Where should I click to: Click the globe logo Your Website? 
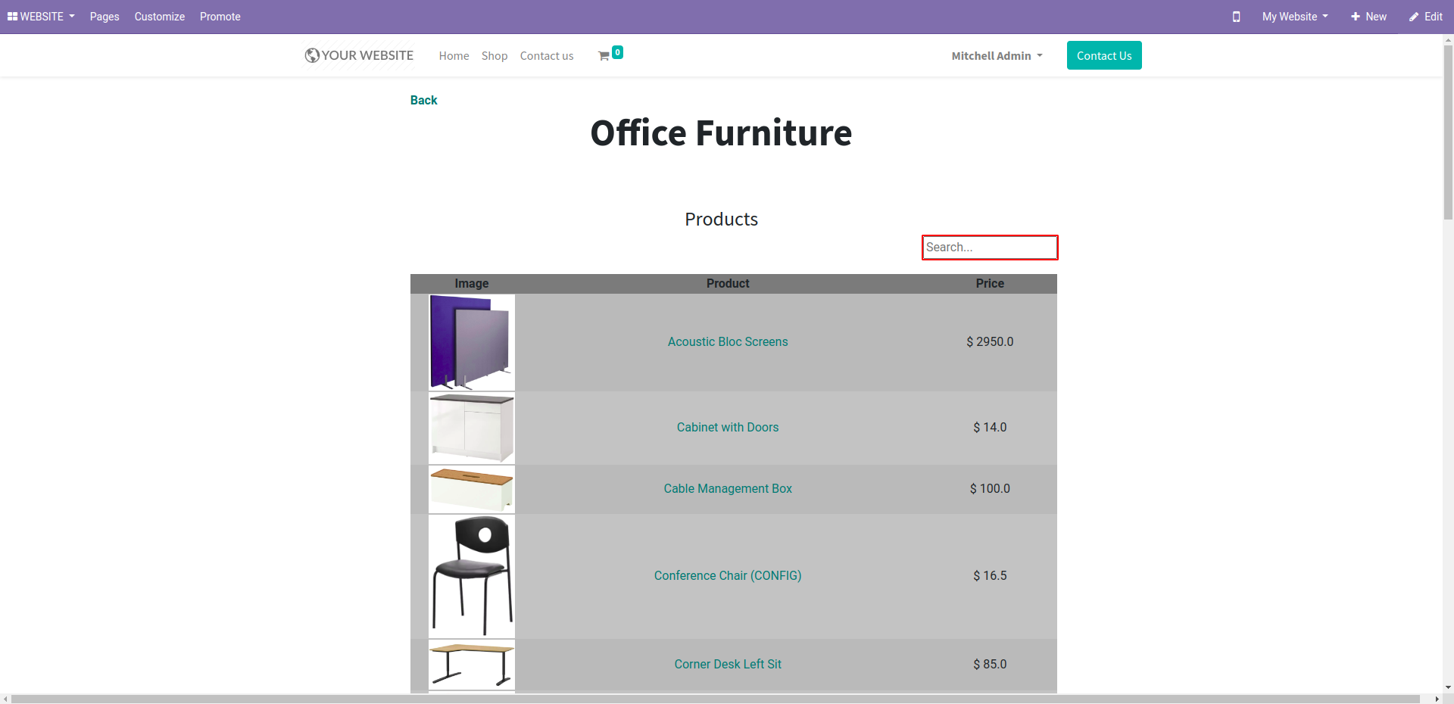359,55
